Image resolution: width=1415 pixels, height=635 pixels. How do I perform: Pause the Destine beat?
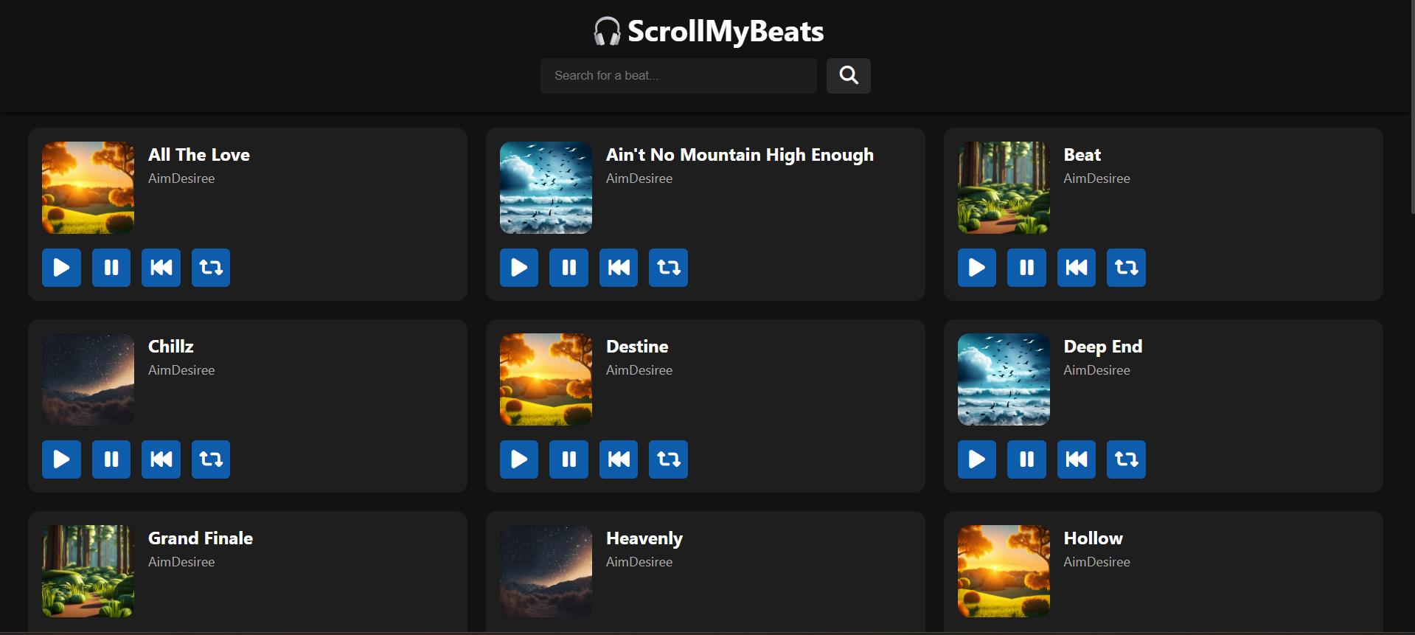pyautogui.click(x=569, y=459)
